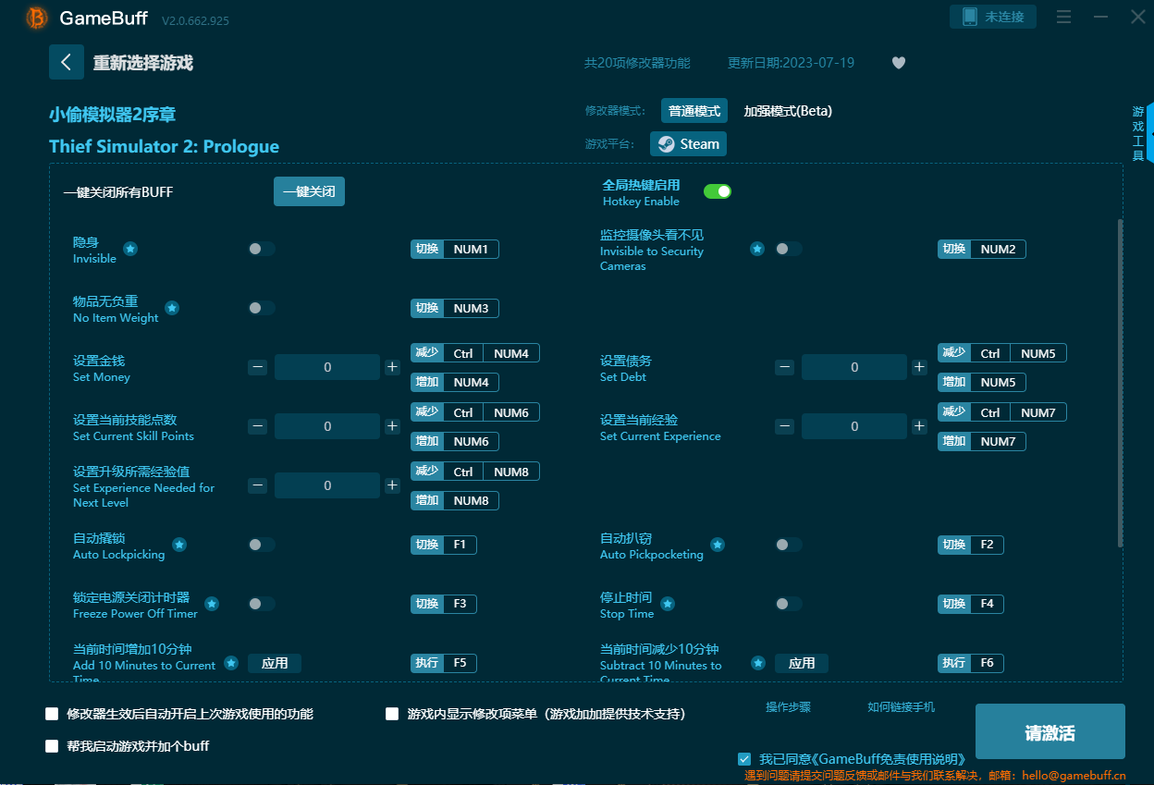
Task: Select 普通模式 trainer mode
Action: (x=694, y=111)
